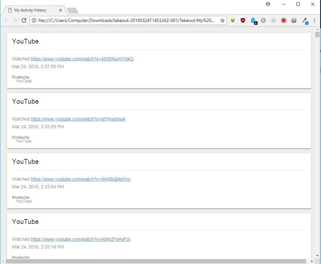The width and height of the screenshot is (321, 264).
Task: Open the green checkmark shield extension
Action: click(x=233, y=20)
